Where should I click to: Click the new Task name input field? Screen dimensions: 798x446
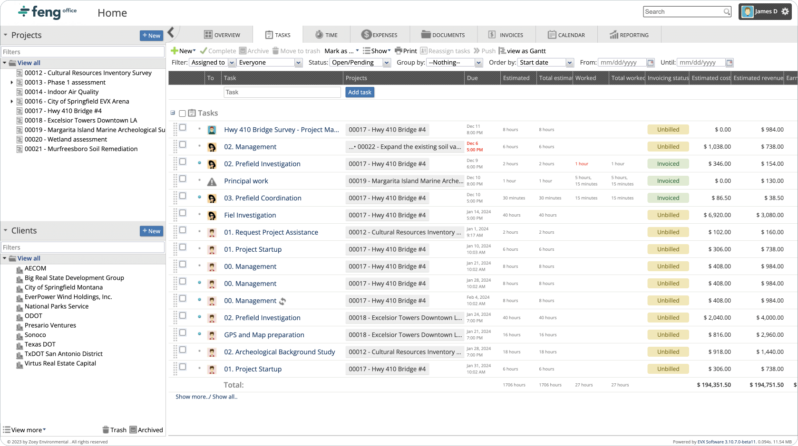click(282, 92)
